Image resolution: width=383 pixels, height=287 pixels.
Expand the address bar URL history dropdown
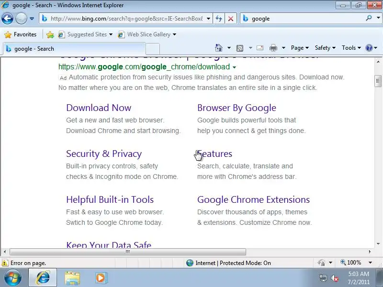(x=208, y=19)
